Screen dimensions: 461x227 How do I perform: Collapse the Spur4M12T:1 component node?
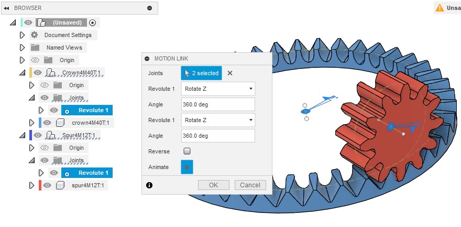pyautogui.click(x=22, y=135)
